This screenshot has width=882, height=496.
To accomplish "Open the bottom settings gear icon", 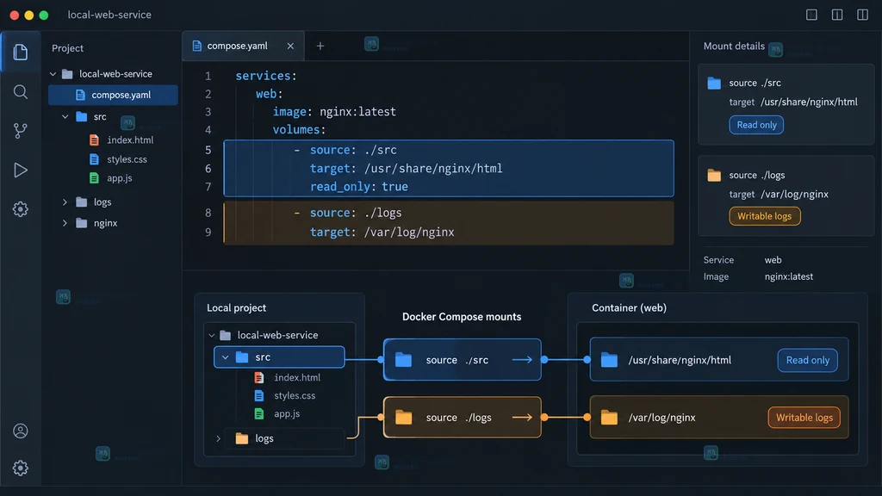I will point(21,468).
